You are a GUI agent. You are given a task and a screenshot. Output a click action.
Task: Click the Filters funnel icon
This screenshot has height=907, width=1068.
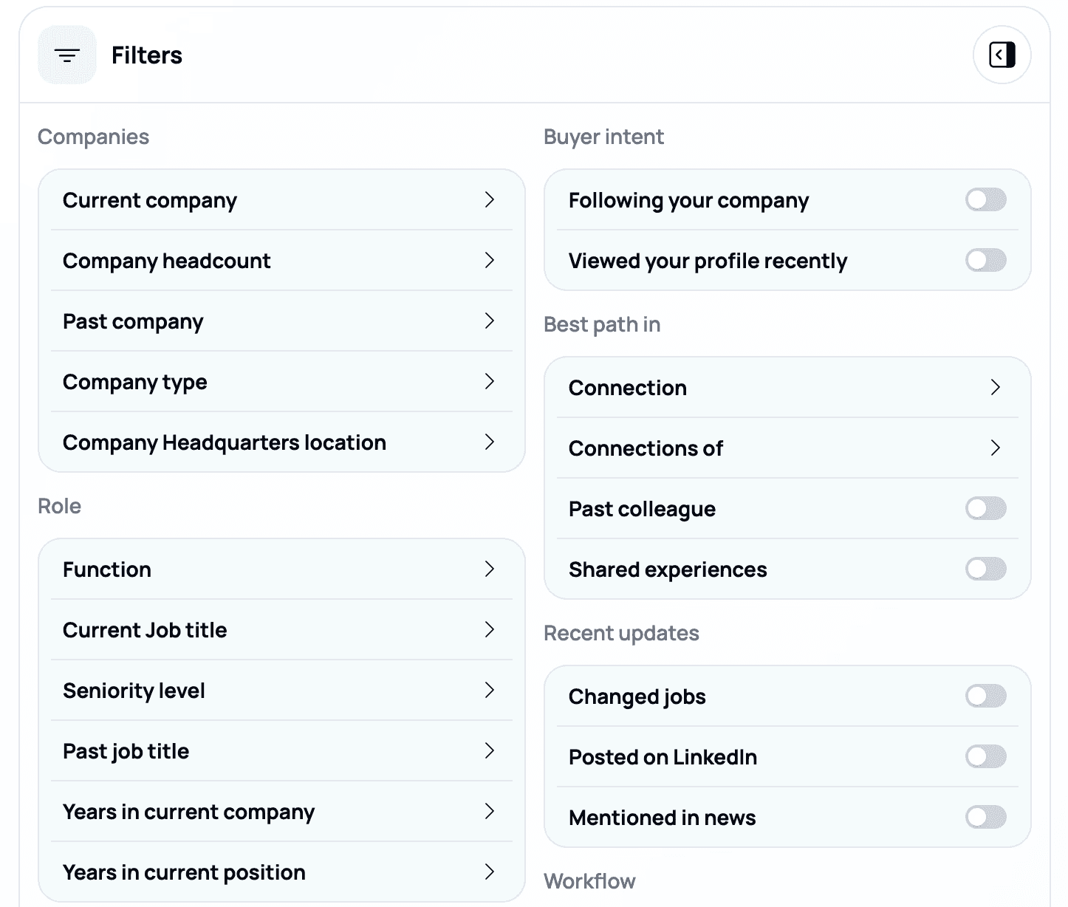click(x=67, y=55)
